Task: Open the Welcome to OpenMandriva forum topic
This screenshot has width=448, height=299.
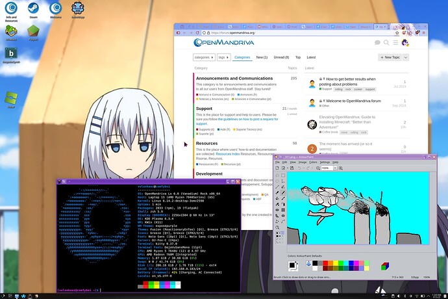Action: [353, 101]
